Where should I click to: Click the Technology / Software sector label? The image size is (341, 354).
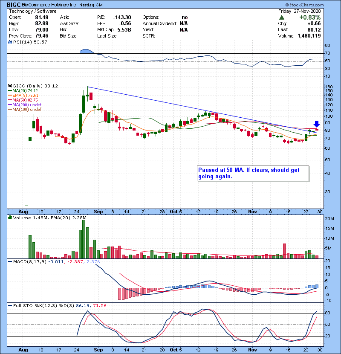(x=32, y=11)
